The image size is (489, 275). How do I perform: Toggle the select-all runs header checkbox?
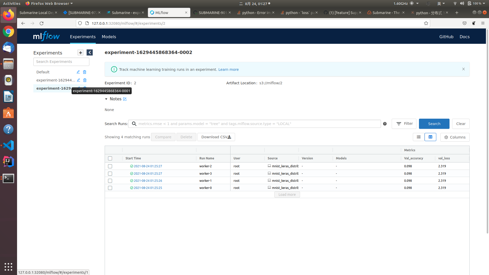[x=110, y=158]
